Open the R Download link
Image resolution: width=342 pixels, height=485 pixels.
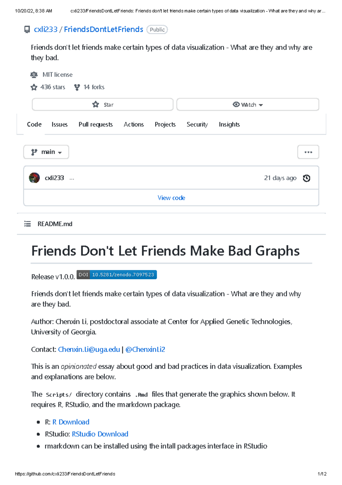(x=70, y=422)
